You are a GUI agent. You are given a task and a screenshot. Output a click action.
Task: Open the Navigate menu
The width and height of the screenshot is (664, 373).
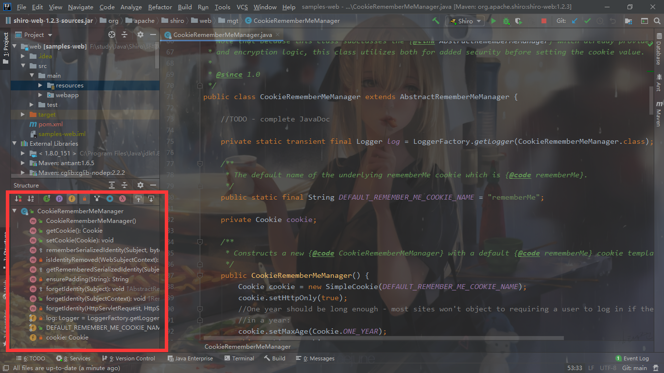pyautogui.click(x=81, y=7)
